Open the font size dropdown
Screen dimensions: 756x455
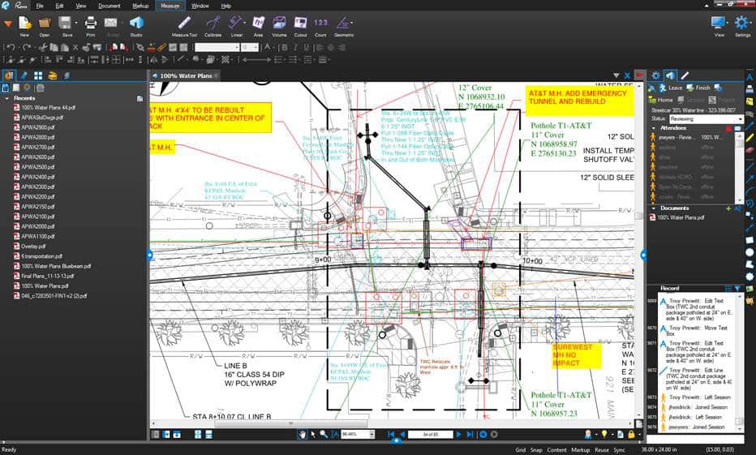[256, 47]
